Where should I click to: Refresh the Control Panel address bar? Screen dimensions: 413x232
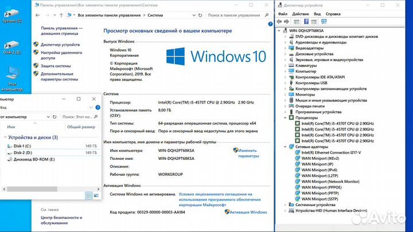[200, 15]
